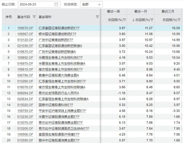Screen dimensions: 183x143
Task: Open fund code link 159793.OF
Action: click(25, 111)
